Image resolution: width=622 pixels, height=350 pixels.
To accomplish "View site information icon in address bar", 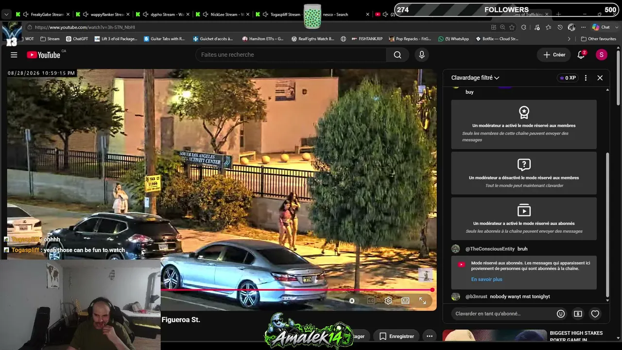I will point(30,27).
